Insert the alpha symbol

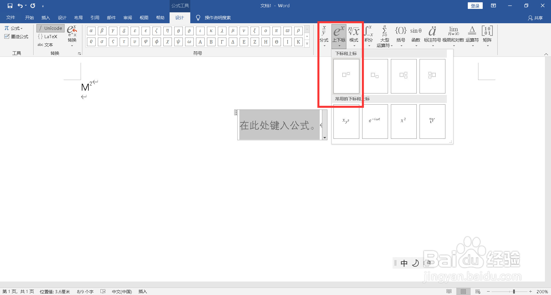tap(91, 31)
